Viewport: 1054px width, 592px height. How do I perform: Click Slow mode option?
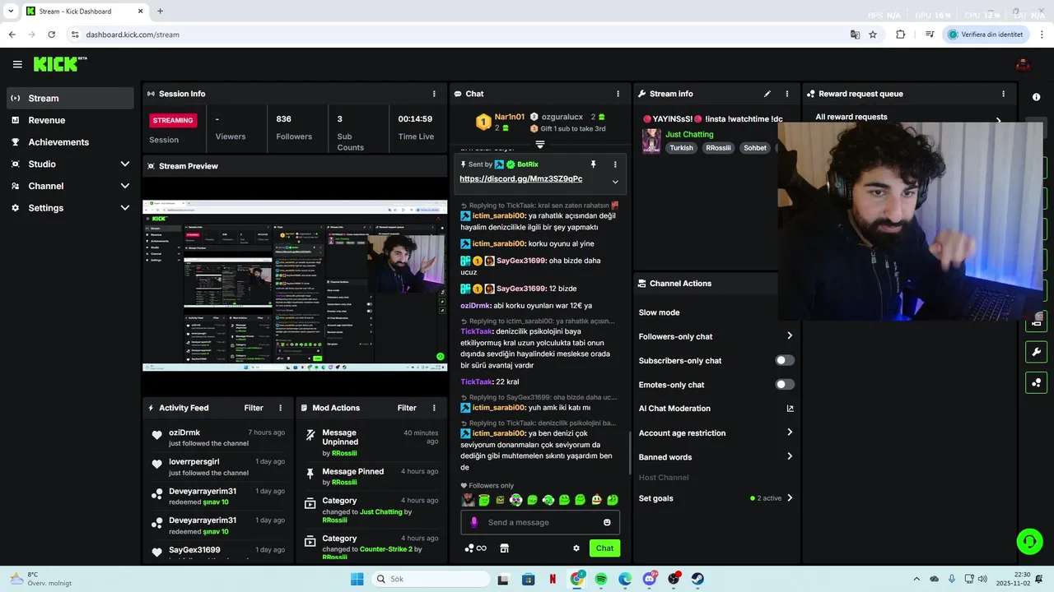coord(659,312)
